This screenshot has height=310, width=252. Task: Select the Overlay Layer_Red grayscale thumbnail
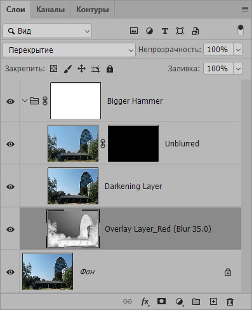tap(73, 229)
